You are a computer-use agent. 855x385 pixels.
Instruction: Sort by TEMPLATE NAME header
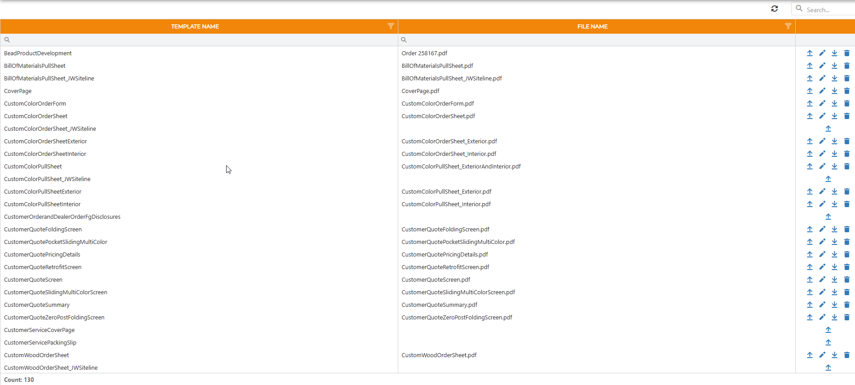[x=195, y=27]
